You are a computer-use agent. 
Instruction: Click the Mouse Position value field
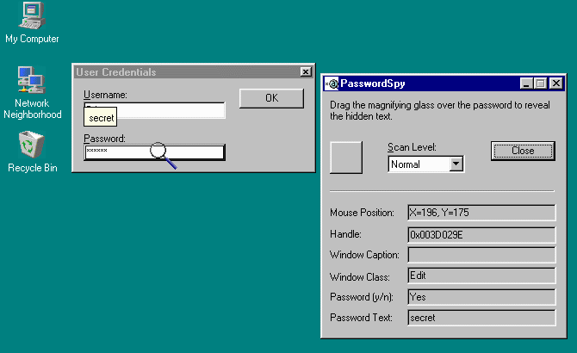(481, 213)
